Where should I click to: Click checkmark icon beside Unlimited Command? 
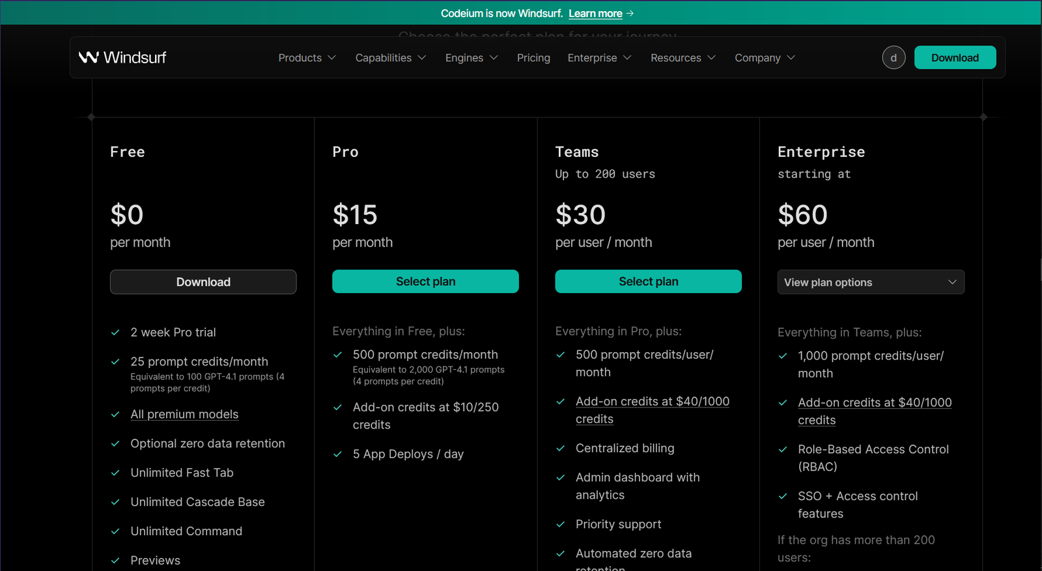pos(115,532)
